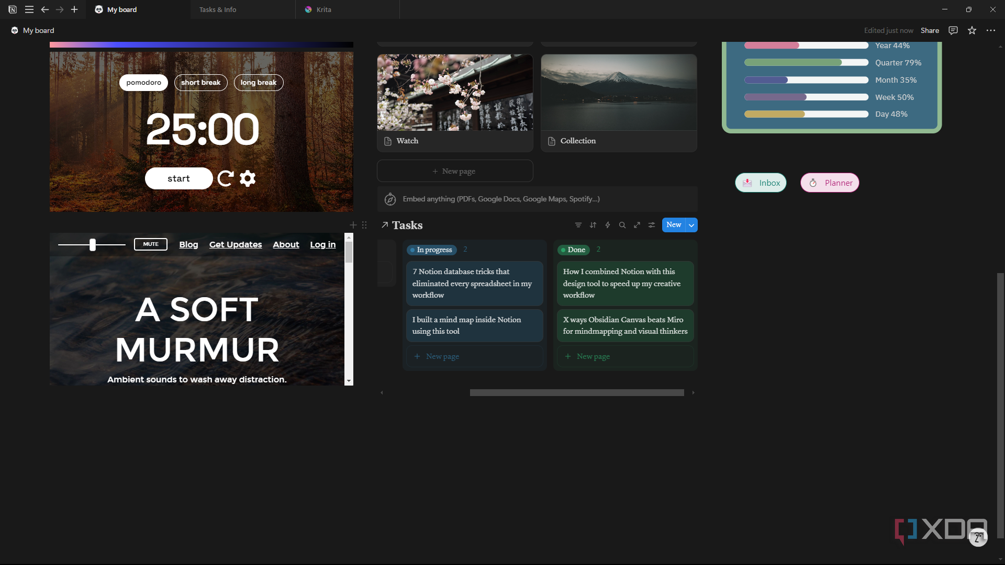
Task: Open the Watch gallery card
Action: tap(455, 103)
